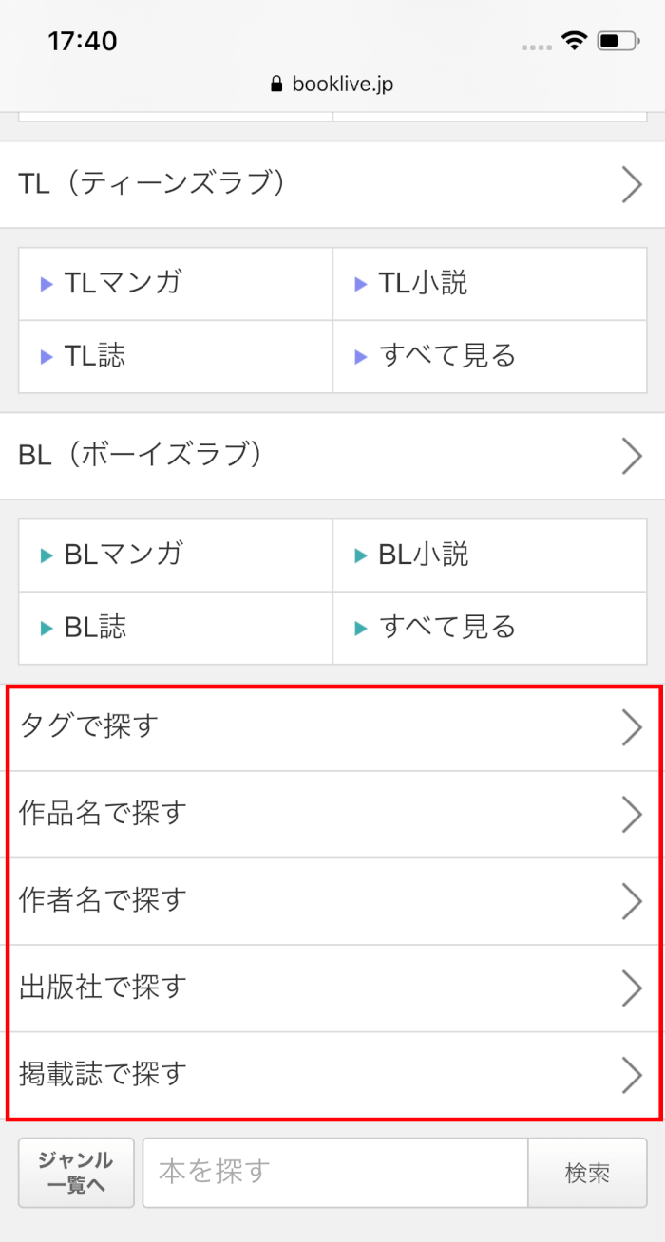Tap chevron arrow beside TL（ティーンズラブ）
665x1242 pixels.
tap(632, 184)
